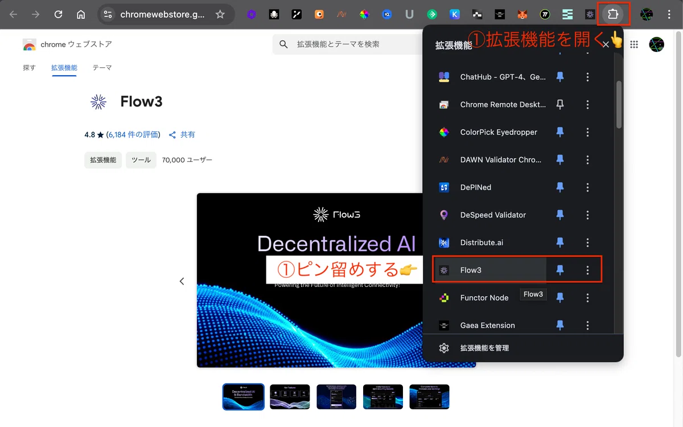Open the Chrome three-dot menu

point(669,14)
